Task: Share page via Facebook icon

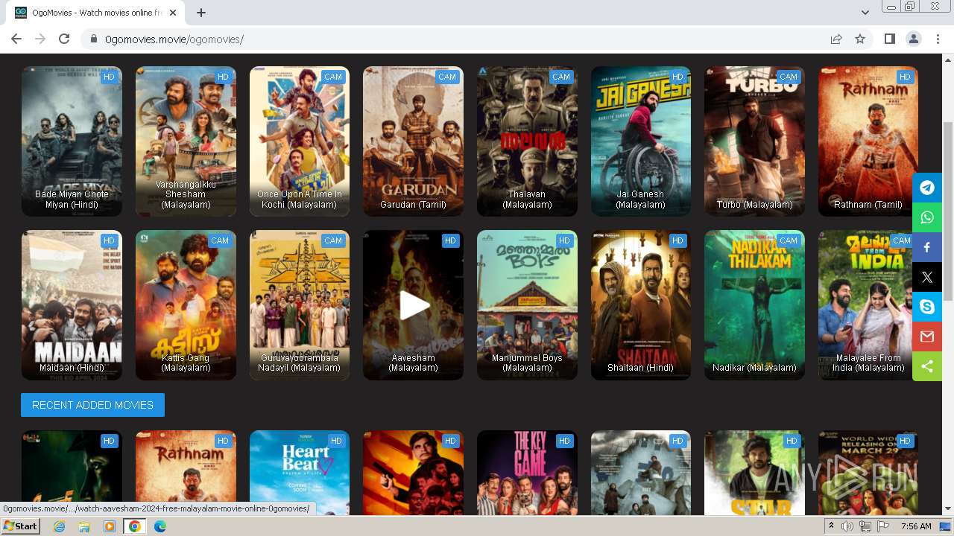Action: [x=927, y=247]
